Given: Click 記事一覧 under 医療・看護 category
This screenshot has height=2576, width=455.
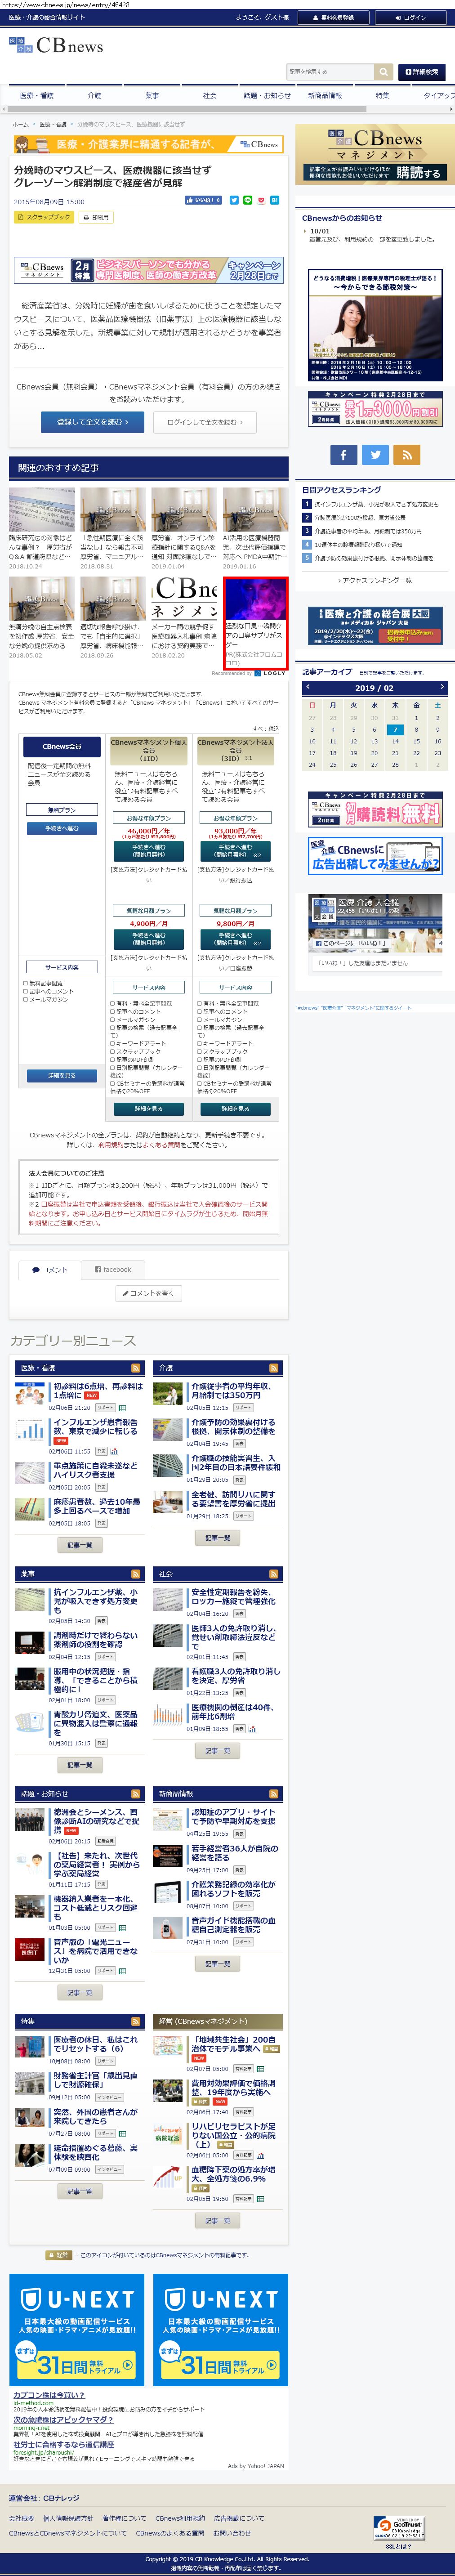Looking at the screenshot, I should (79, 1545).
